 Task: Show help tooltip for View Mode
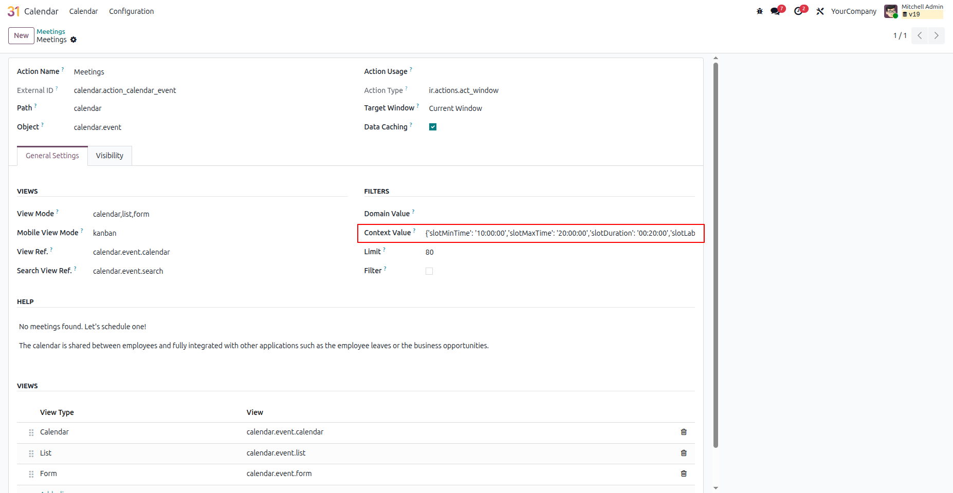pos(57,211)
